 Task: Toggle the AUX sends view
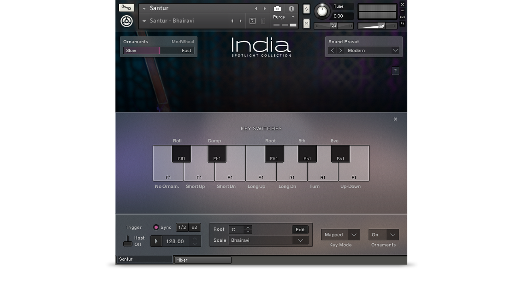402,17
